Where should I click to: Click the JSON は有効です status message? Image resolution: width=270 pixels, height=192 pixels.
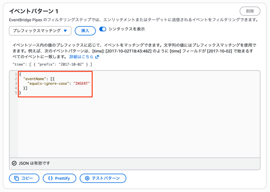click(x=34, y=163)
